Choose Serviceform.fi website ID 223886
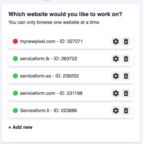The width and height of the screenshot is (144, 144). tap(70, 111)
